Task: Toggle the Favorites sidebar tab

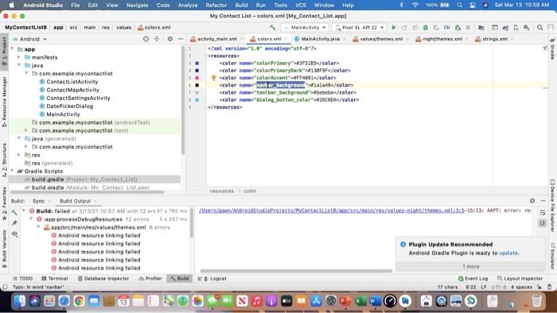Action: point(4,203)
